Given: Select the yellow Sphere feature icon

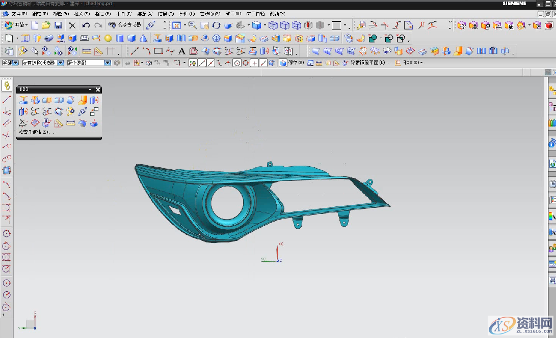Looking at the screenshot, I should pos(108,38).
